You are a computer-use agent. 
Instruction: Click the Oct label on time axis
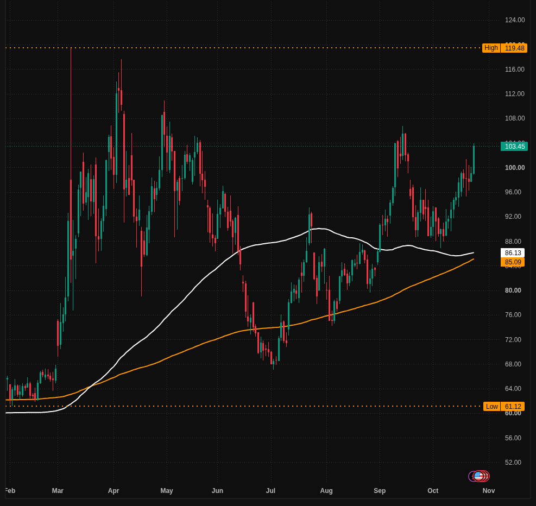(x=433, y=491)
